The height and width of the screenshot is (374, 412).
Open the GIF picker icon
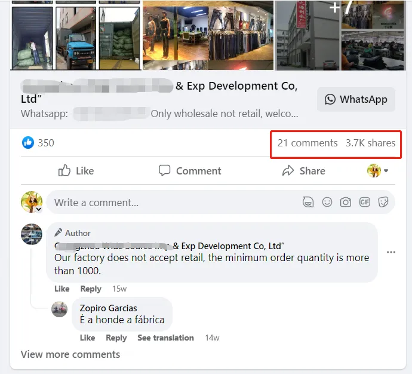pyautogui.click(x=365, y=203)
